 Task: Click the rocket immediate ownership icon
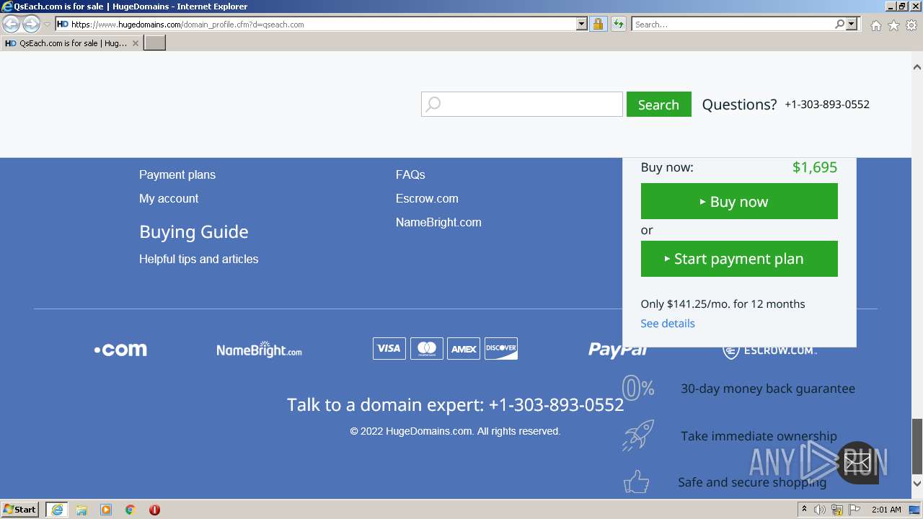[x=638, y=435]
